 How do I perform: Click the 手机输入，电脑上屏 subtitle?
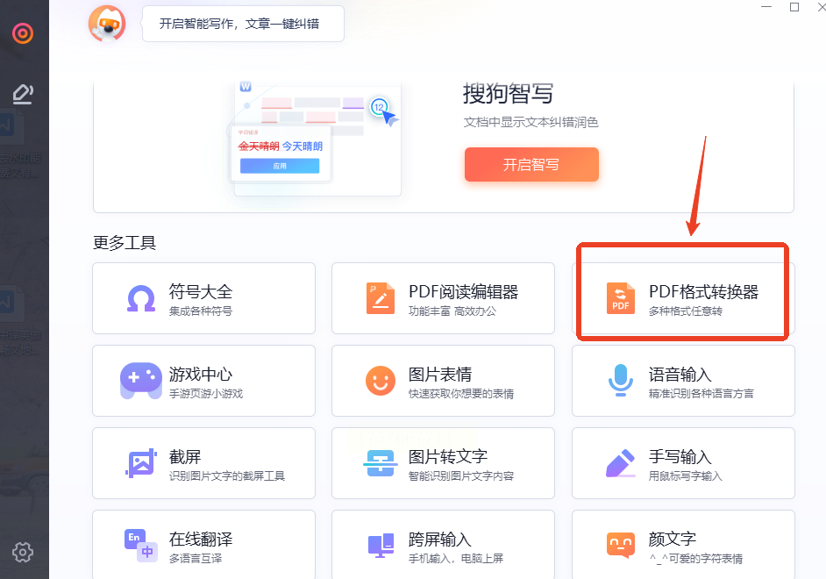(x=456, y=559)
